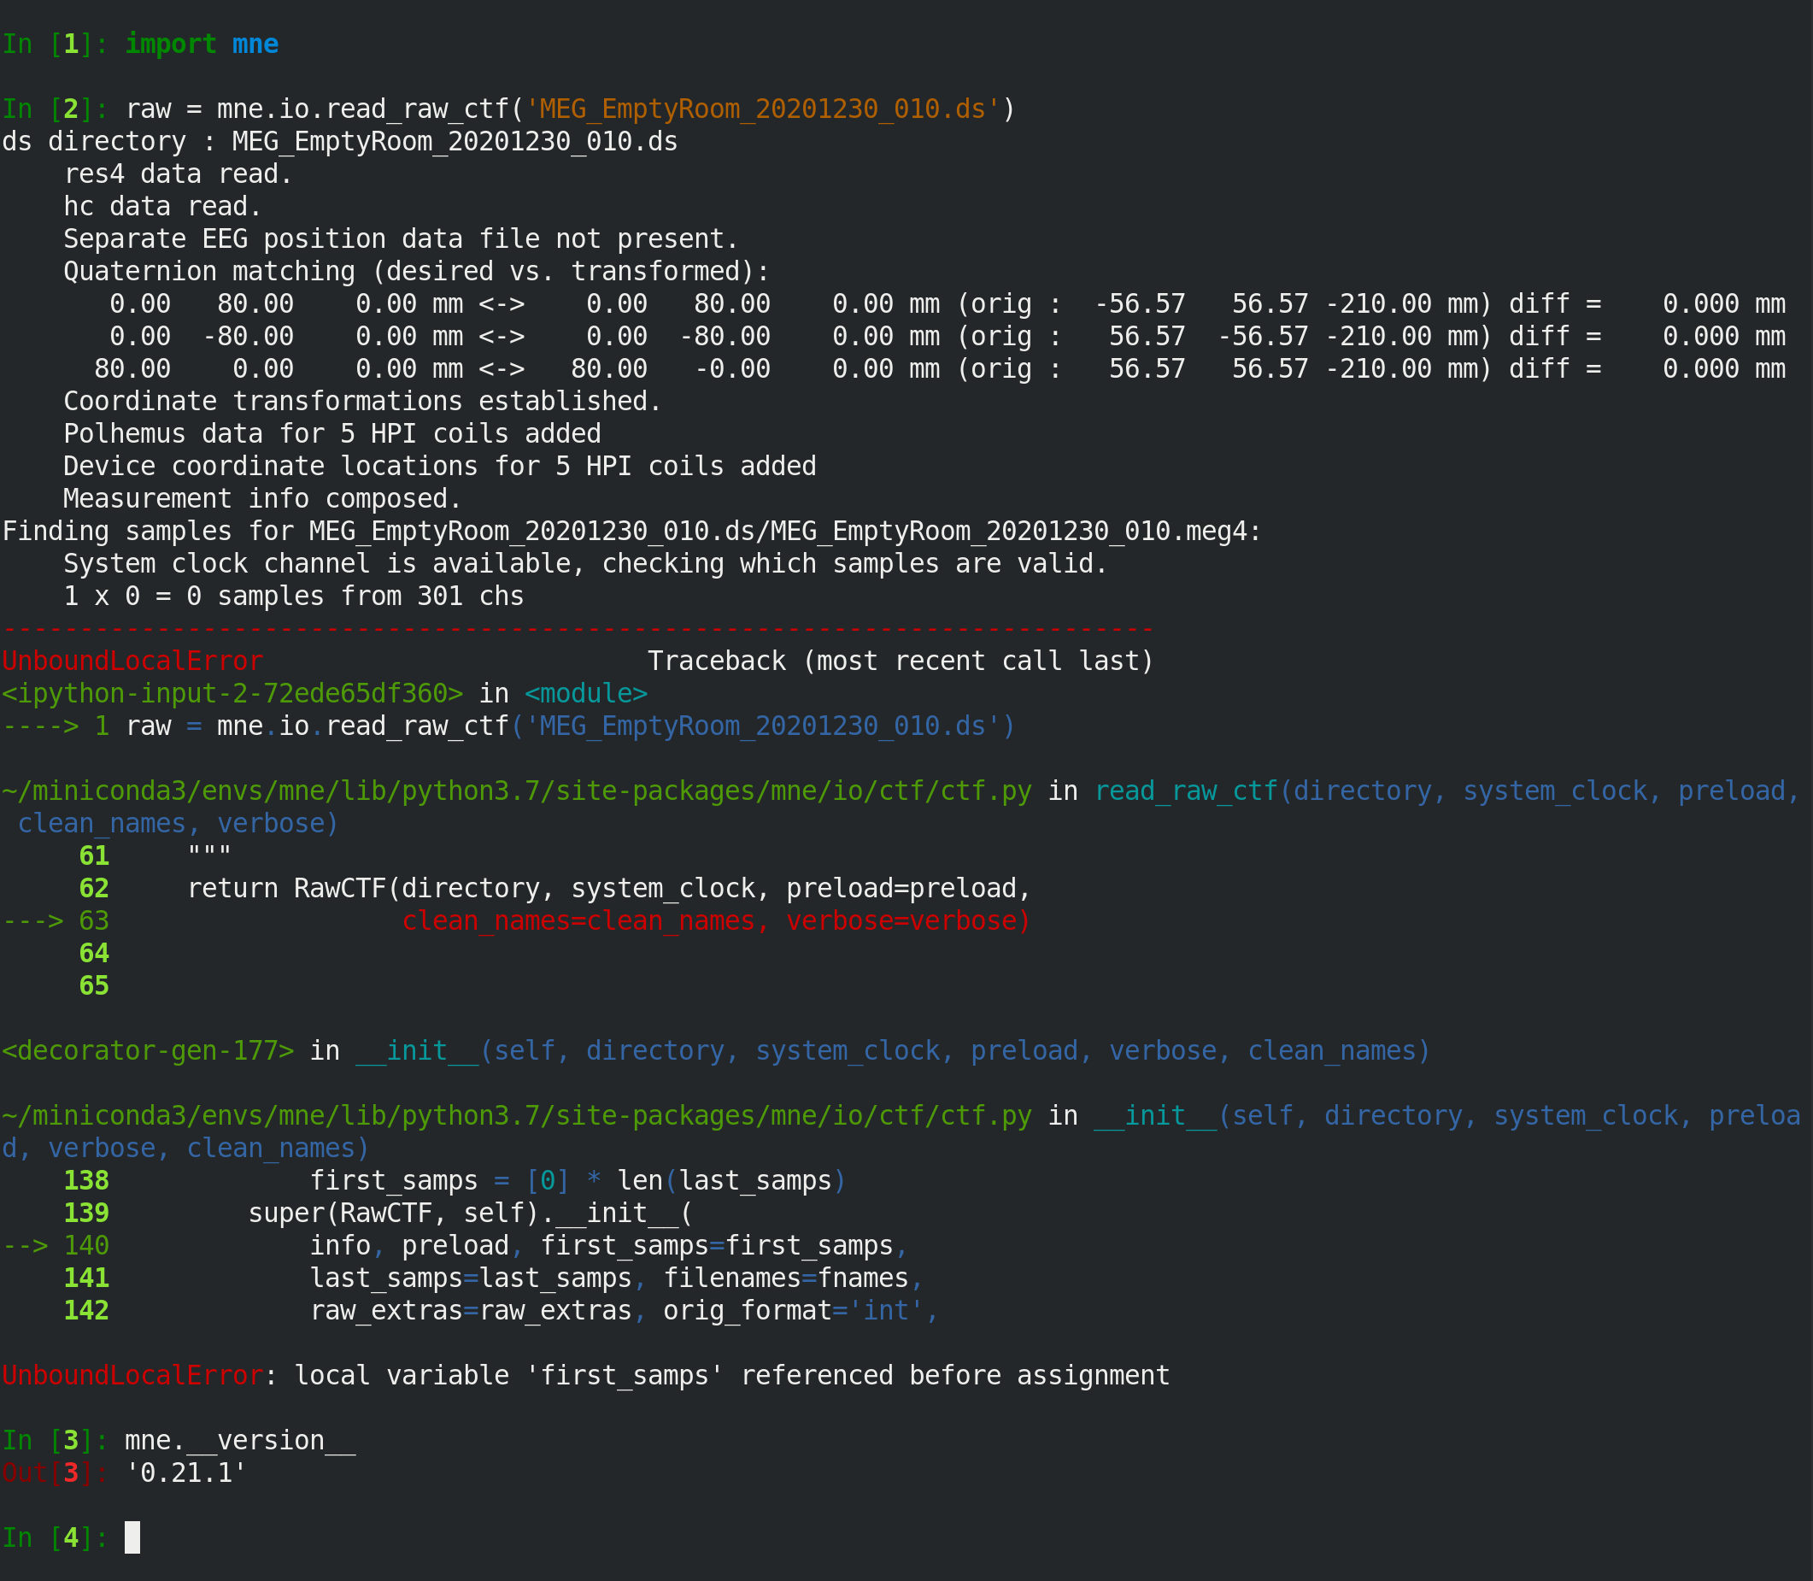Click the import mne statement
Screen dimensions: 1813x1581
click(201, 44)
